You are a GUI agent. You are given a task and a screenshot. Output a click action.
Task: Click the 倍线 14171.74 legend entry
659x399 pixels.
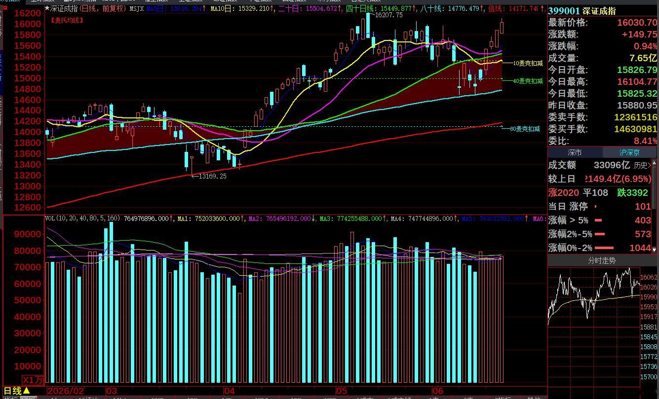tap(516, 9)
